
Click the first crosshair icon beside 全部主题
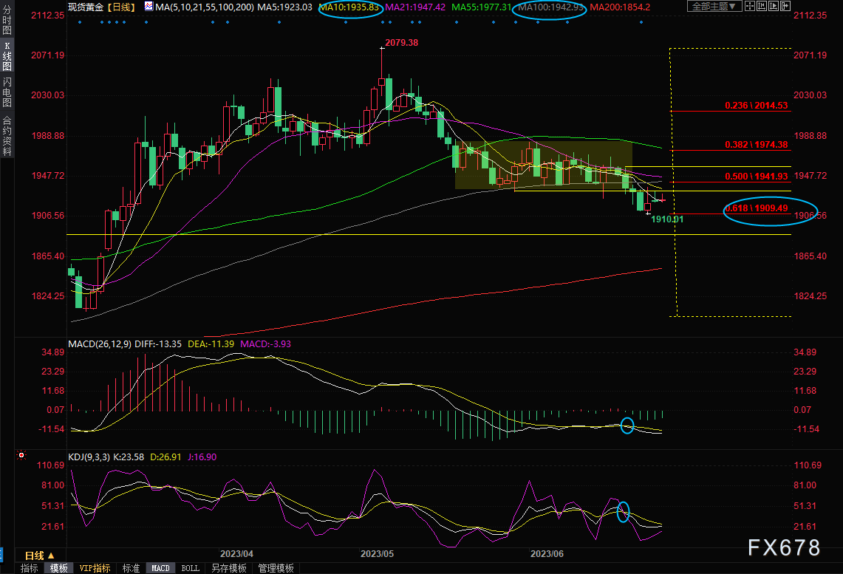click(751, 7)
